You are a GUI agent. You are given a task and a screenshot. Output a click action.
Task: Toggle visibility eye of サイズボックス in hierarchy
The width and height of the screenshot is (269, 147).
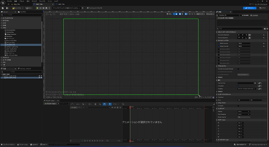click(41, 77)
